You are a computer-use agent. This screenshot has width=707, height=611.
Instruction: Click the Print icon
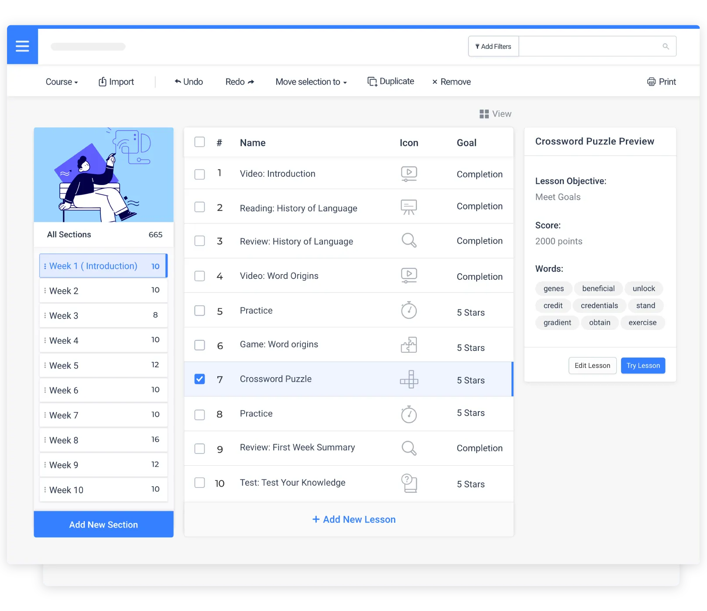click(x=651, y=82)
